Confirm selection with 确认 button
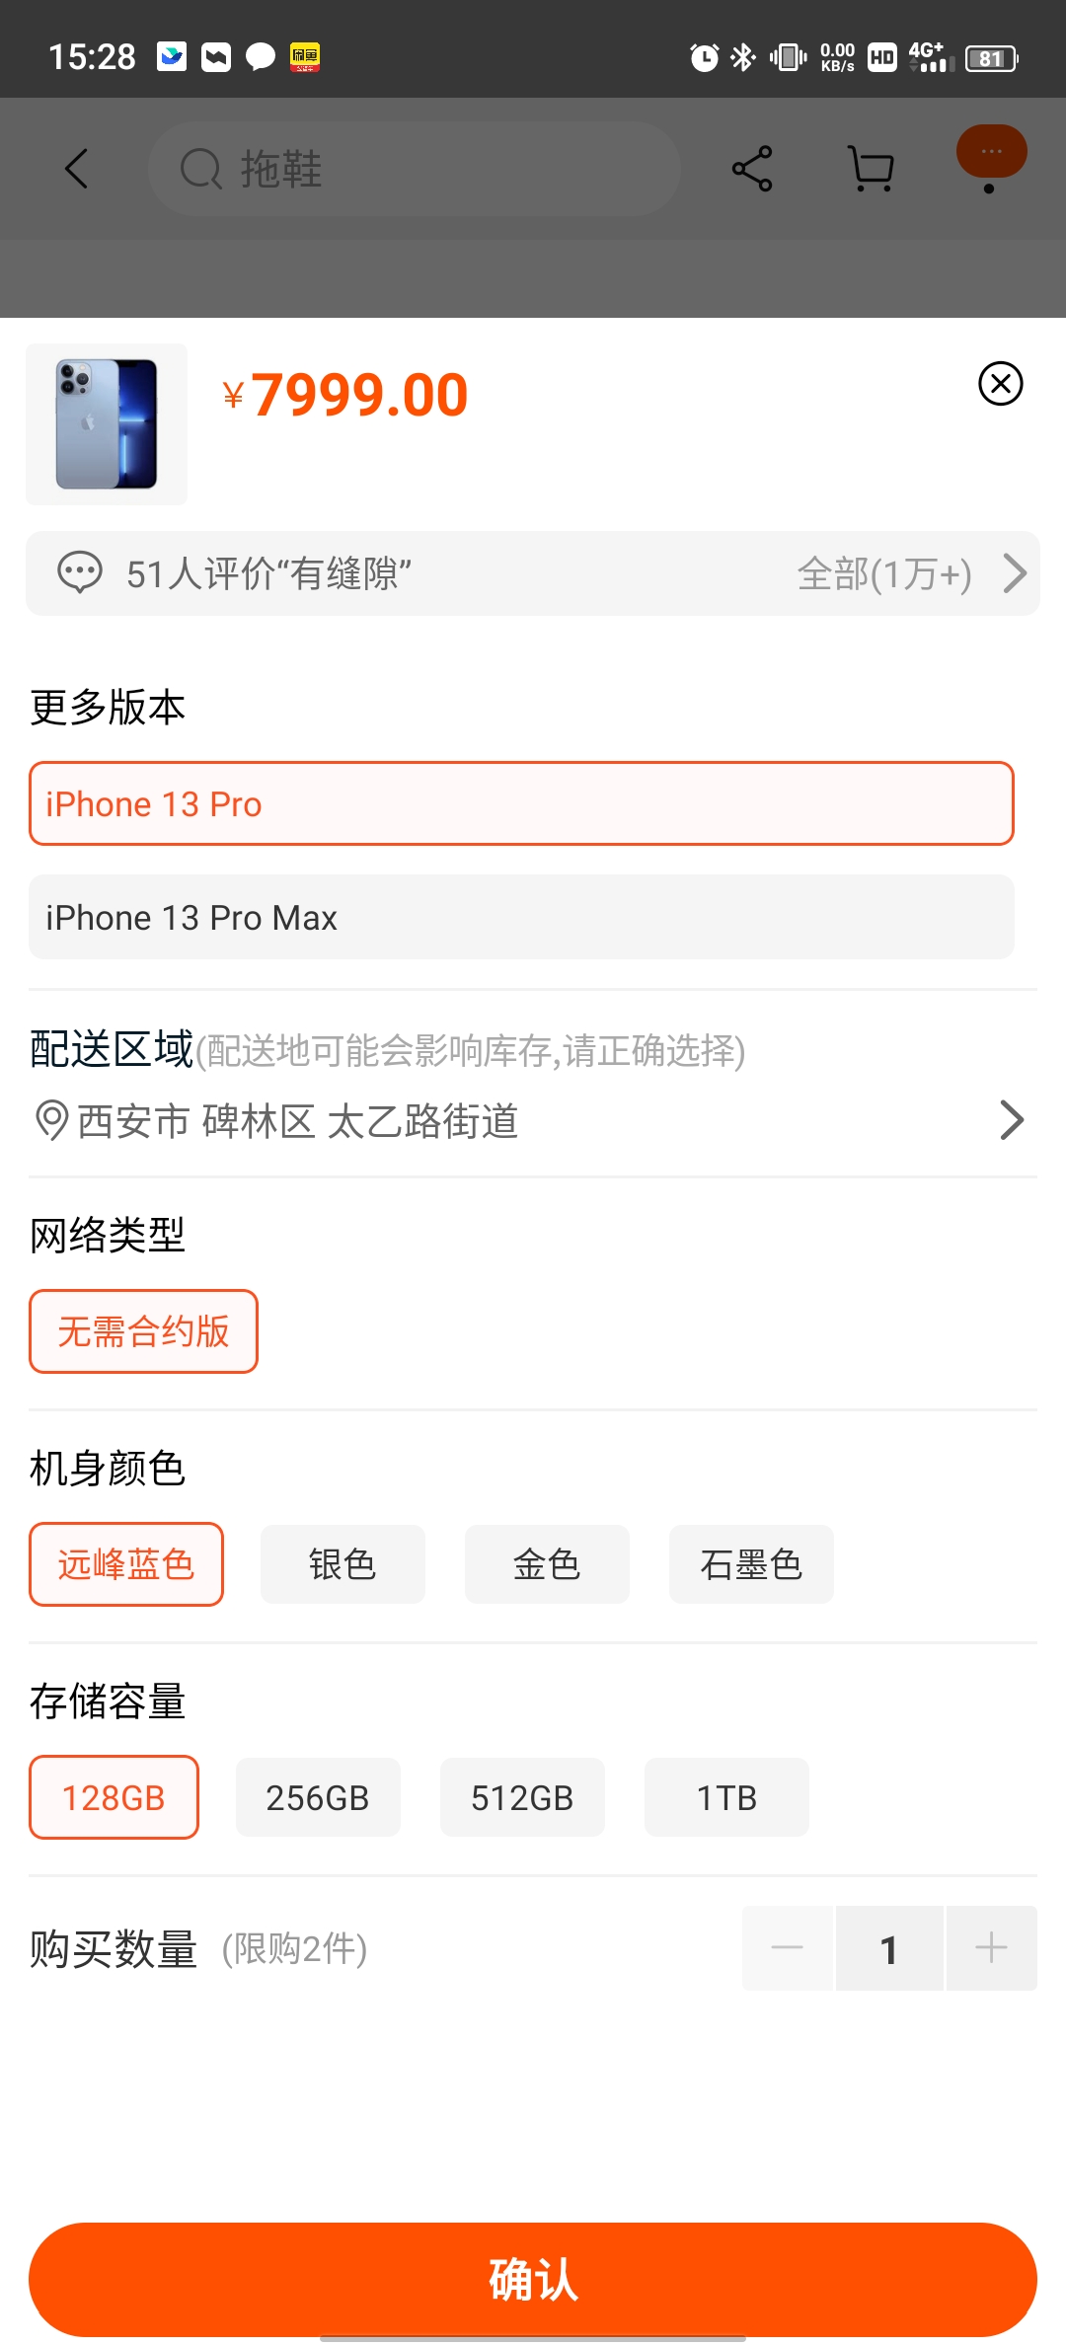The width and height of the screenshot is (1066, 2345). [x=533, y=2280]
